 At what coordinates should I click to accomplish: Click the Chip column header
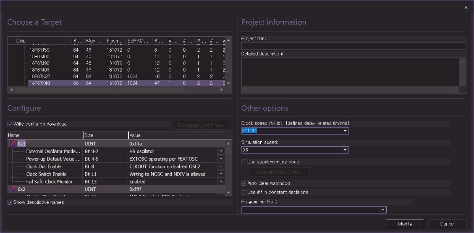click(39, 41)
